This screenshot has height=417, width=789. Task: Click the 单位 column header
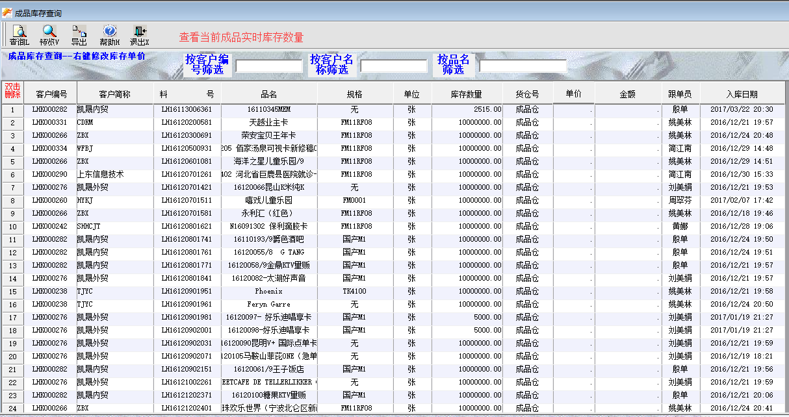click(x=411, y=94)
